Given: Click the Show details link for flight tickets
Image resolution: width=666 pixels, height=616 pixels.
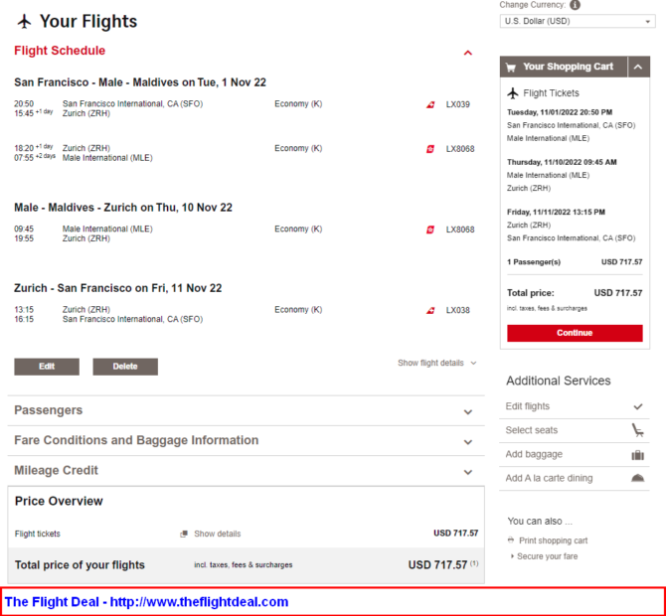Looking at the screenshot, I should pyautogui.click(x=217, y=534).
